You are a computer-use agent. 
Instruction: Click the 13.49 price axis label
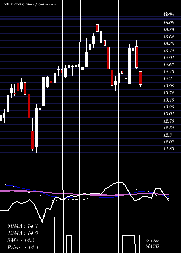[169, 100]
